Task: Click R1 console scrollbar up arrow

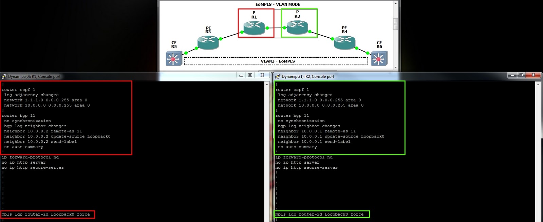Action: point(267,84)
